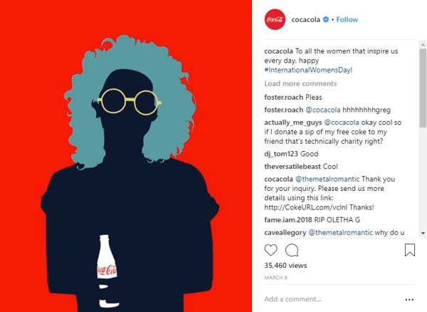Open foster.roach's profile from the Pleas comment
Screen dimensions: 427x312
(x=283, y=98)
